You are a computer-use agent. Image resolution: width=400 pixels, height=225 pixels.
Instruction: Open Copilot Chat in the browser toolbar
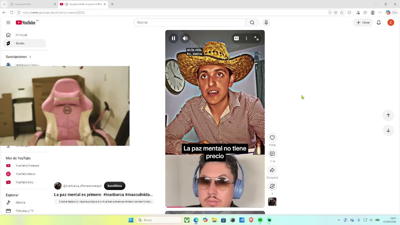pos(392,12)
